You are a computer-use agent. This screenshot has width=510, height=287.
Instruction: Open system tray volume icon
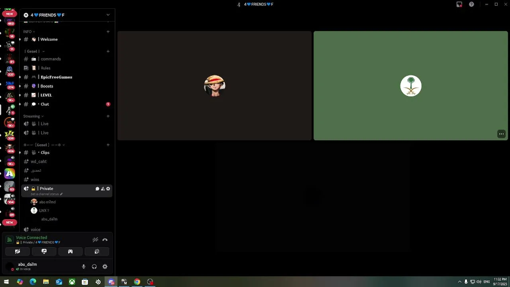479,282
